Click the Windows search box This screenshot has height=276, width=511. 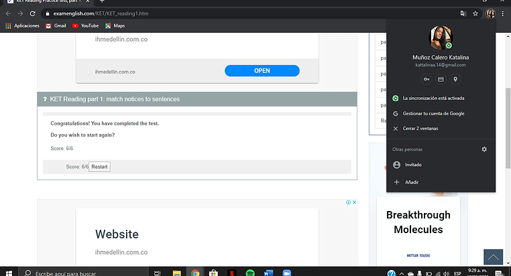pos(83,273)
